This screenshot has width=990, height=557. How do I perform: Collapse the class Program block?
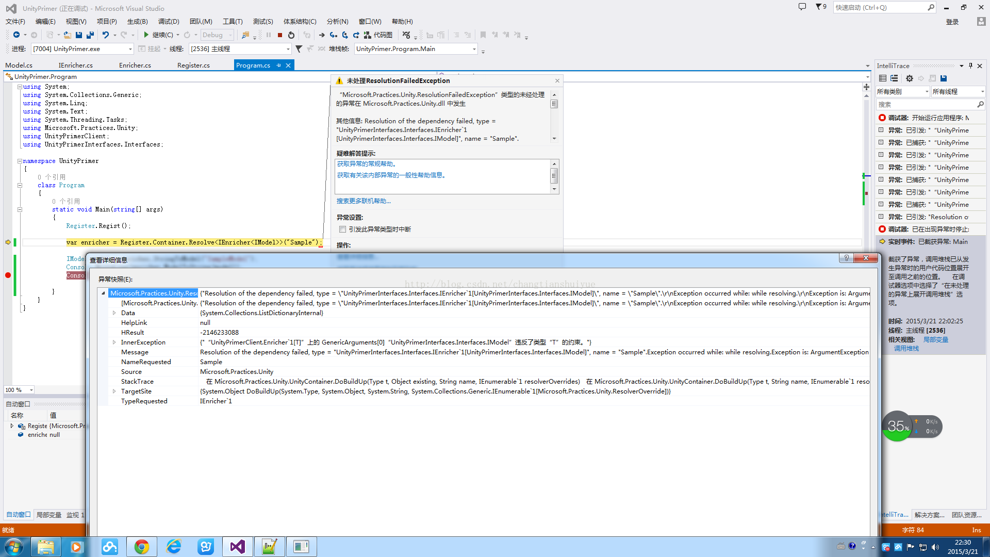click(x=20, y=185)
